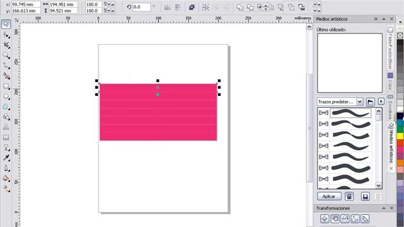Image resolution: width=404 pixels, height=227 pixels.
Task: Close the Medios artísticos docker
Action: pos(391,19)
